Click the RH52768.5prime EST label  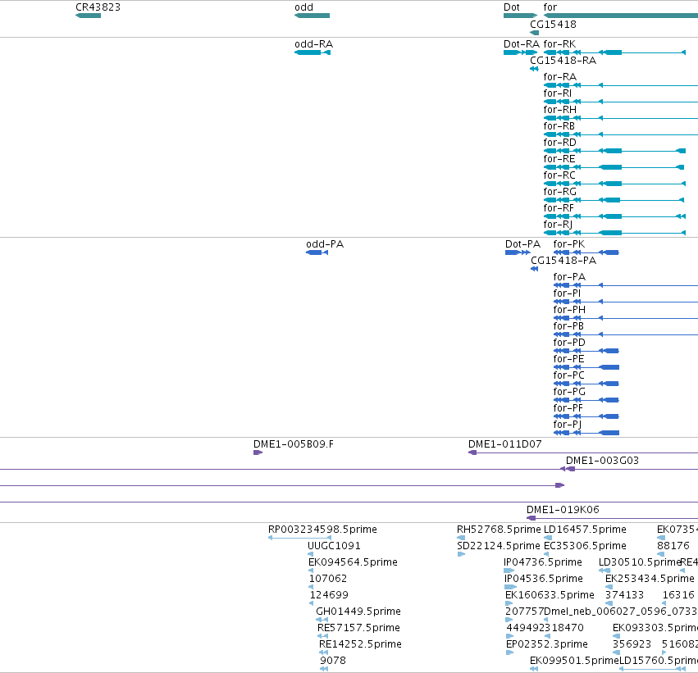point(499,530)
